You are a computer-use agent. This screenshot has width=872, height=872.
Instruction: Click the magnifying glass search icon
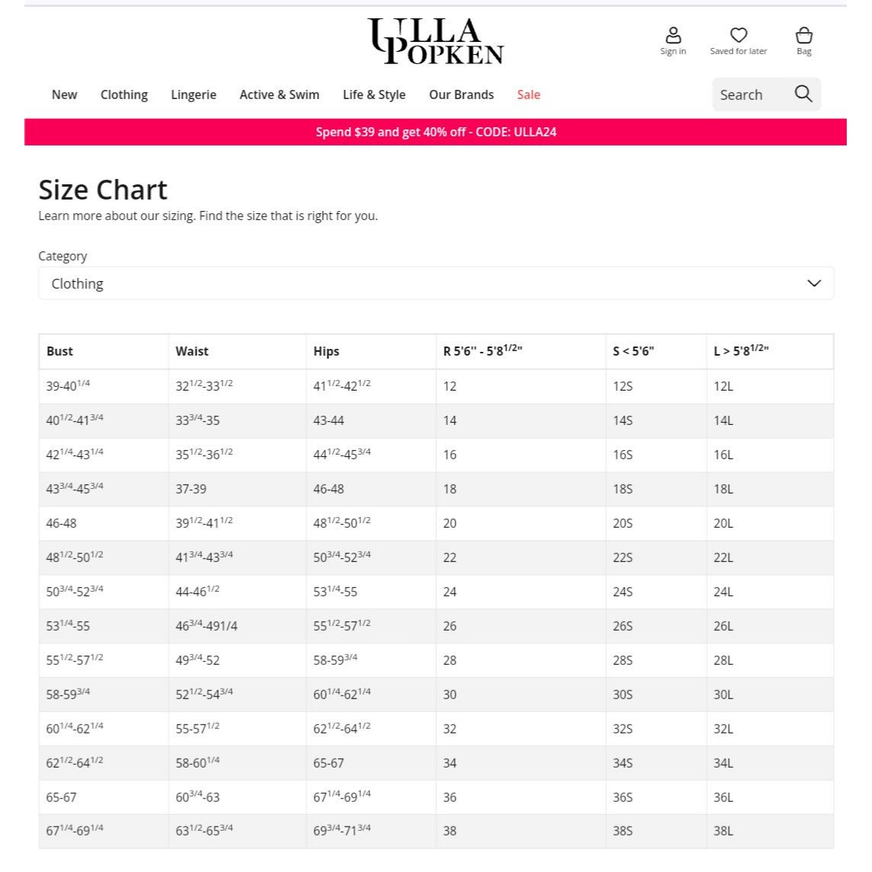click(x=803, y=94)
